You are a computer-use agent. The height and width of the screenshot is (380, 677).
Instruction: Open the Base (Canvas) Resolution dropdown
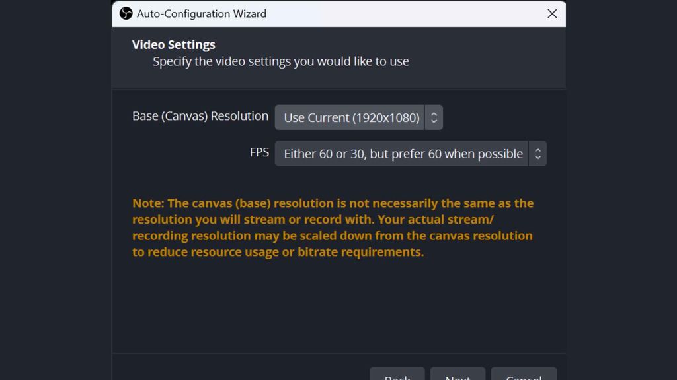[350, 117]
